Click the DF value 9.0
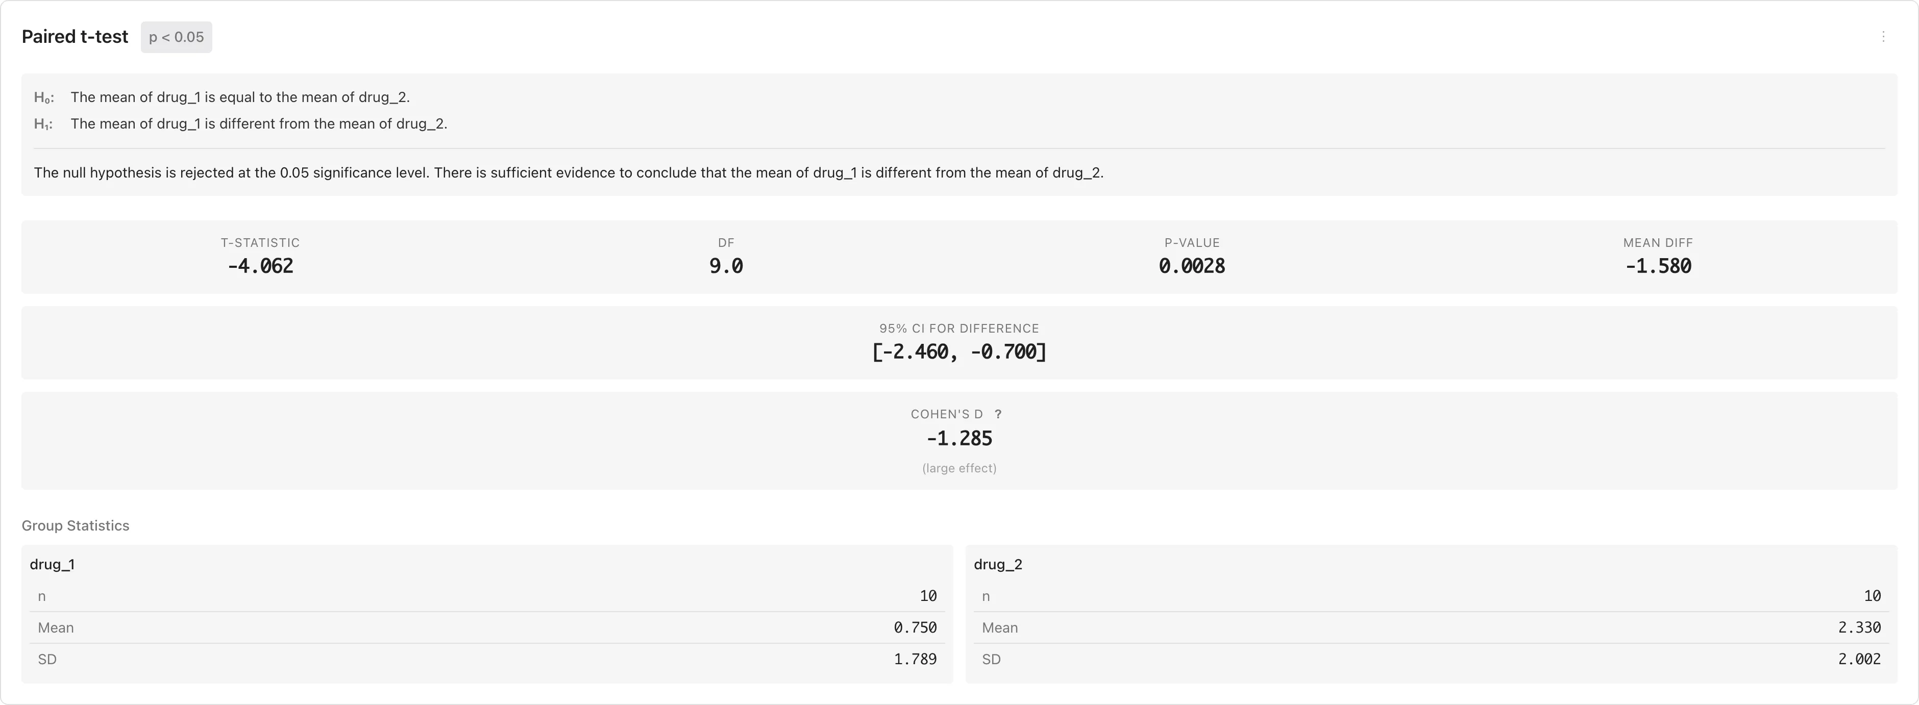Viewport: 1919px width, 705px height. click(x=726, y=266)
